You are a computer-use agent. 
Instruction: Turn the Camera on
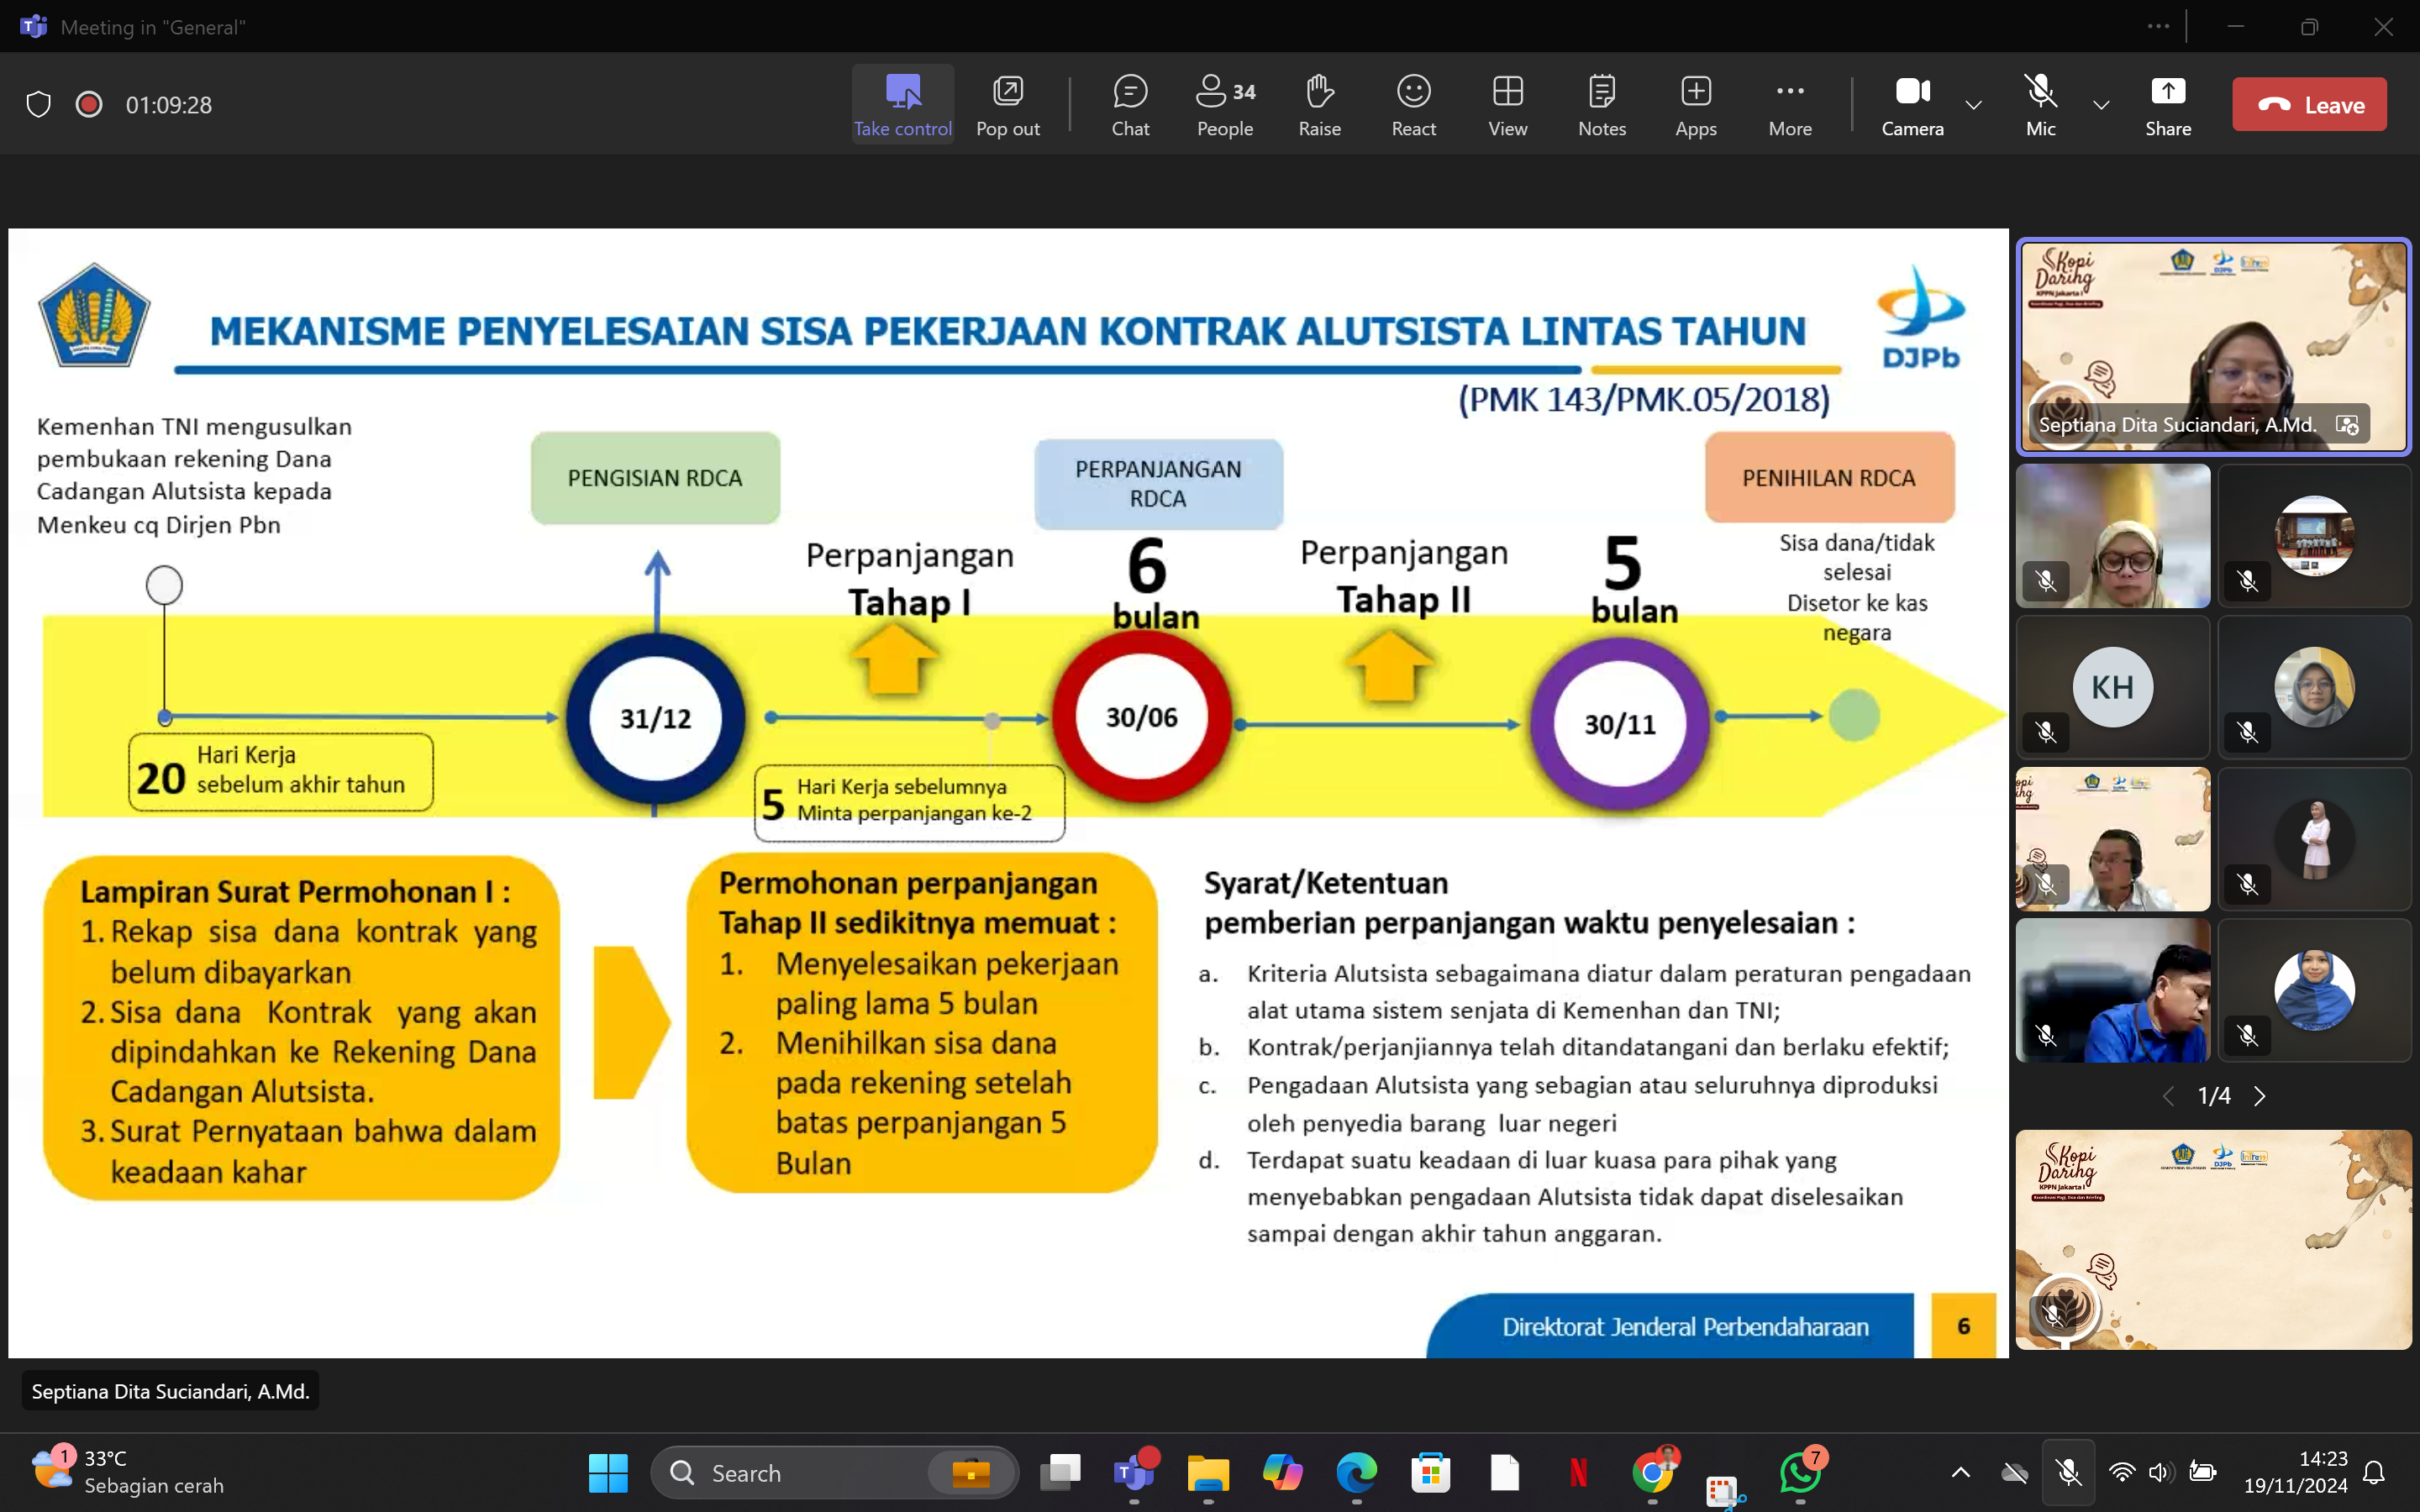(1911, 104)
